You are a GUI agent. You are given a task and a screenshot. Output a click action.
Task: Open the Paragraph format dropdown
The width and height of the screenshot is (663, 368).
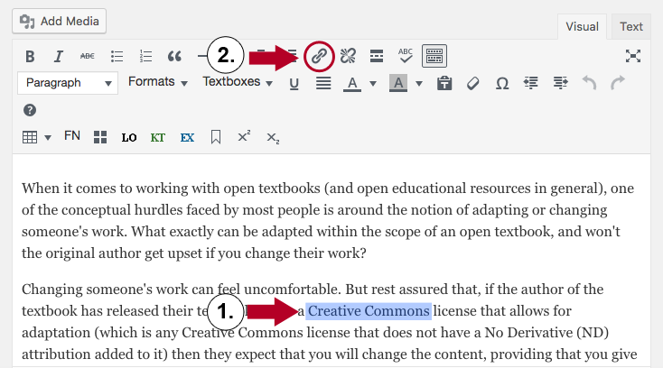click(68, 83)
